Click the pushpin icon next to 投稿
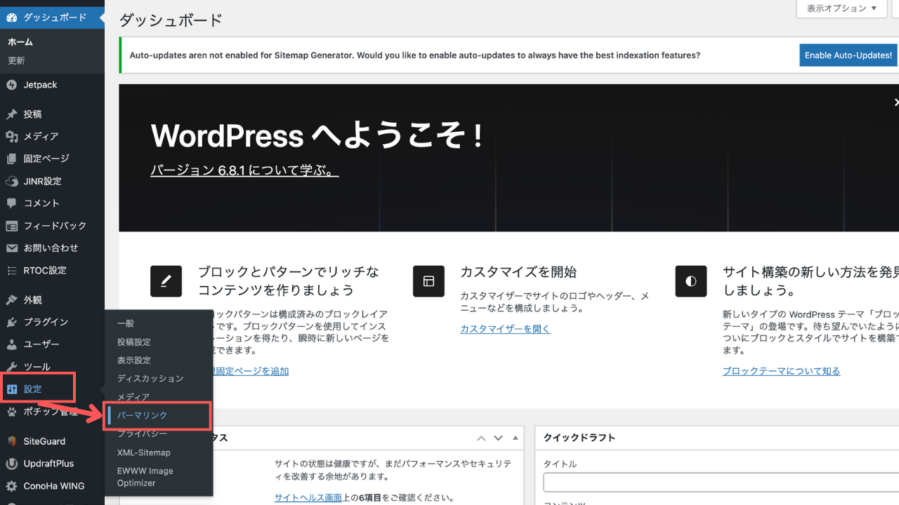This screenshot has height=505, width=899. coord(11,114)
